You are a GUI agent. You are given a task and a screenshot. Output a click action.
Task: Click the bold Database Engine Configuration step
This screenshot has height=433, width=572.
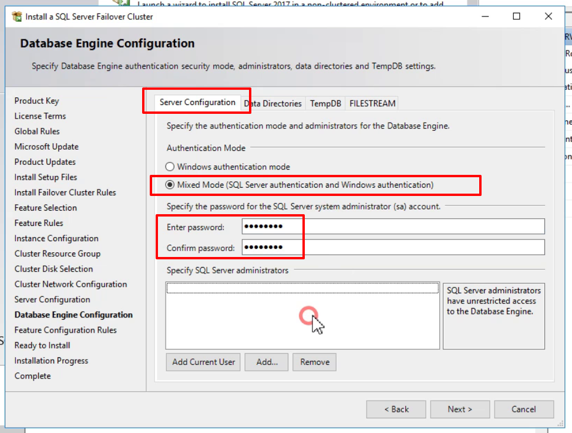click(x=73, y=315)
